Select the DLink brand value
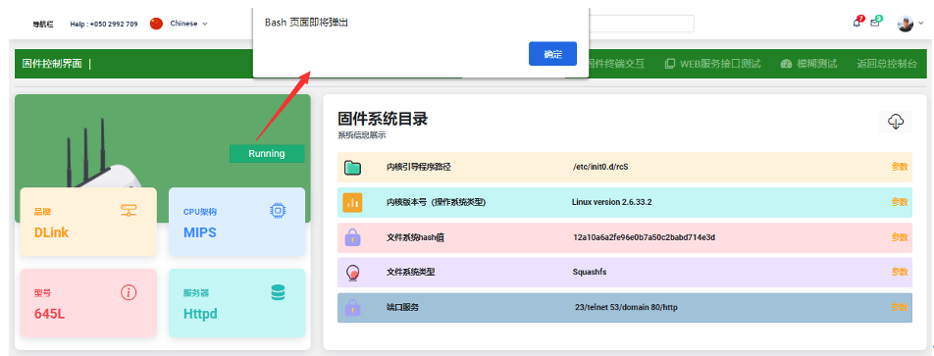 pyautogui.click(x=51, y=232)
